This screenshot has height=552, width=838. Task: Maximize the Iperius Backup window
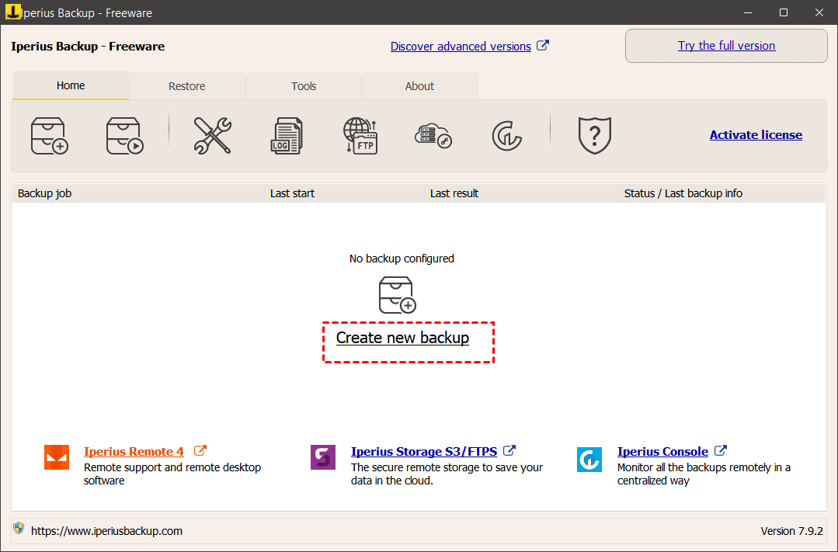click(784, 12)
